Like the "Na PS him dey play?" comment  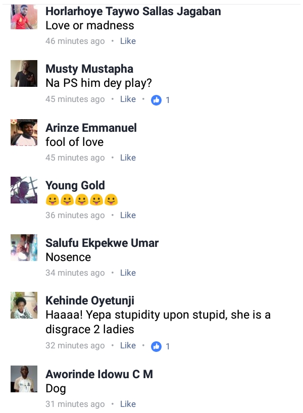point(128,99)
